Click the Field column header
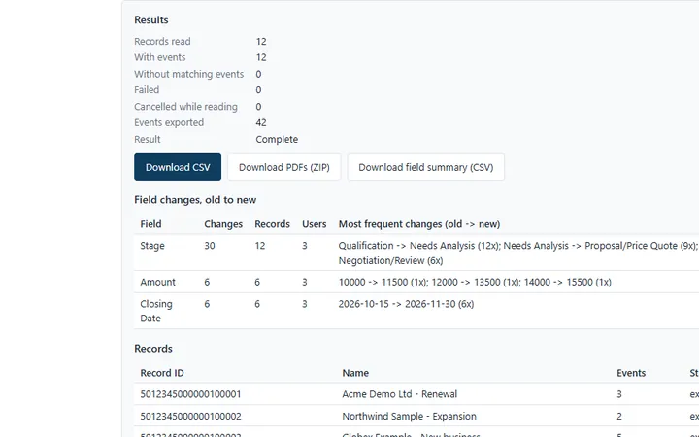 [150, 224]
